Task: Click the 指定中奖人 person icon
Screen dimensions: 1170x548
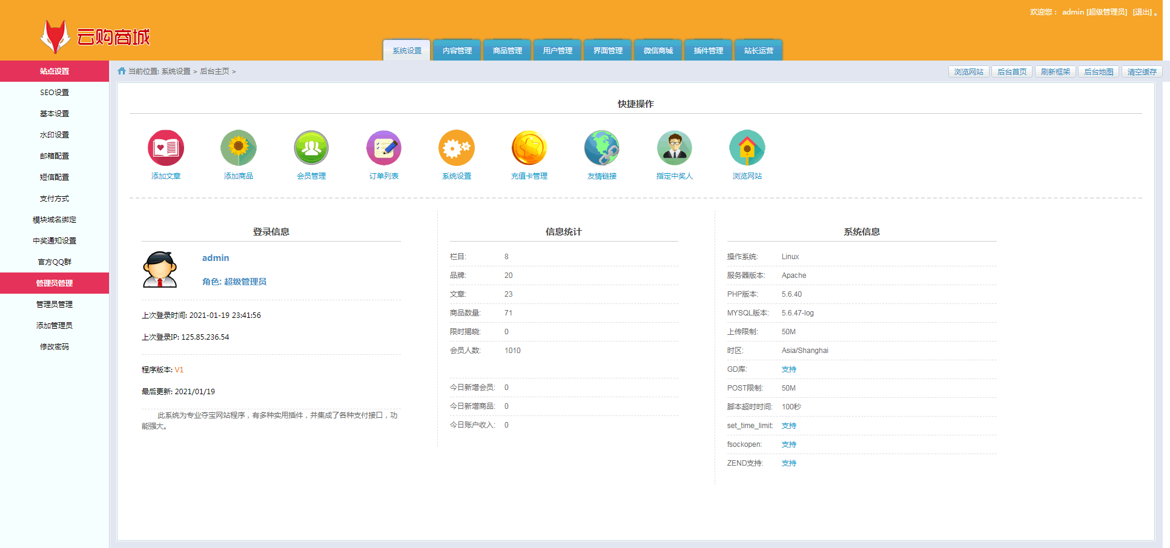Action: tap(674, 148)
